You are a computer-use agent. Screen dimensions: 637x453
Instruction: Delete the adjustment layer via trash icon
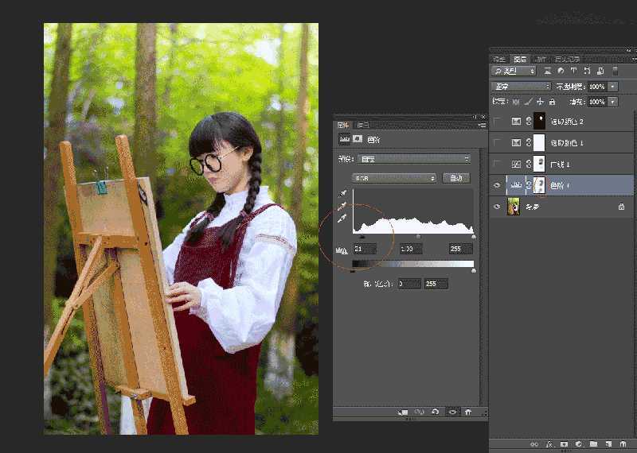468,412
